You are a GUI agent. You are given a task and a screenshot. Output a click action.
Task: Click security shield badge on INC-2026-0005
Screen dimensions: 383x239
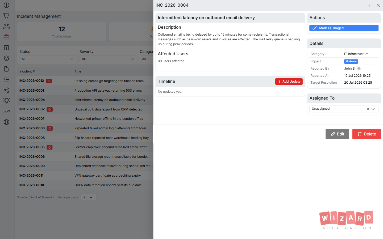(50, 147)
